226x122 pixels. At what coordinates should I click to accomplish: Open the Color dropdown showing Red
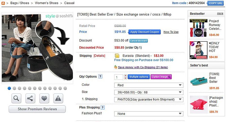[149, 85]
